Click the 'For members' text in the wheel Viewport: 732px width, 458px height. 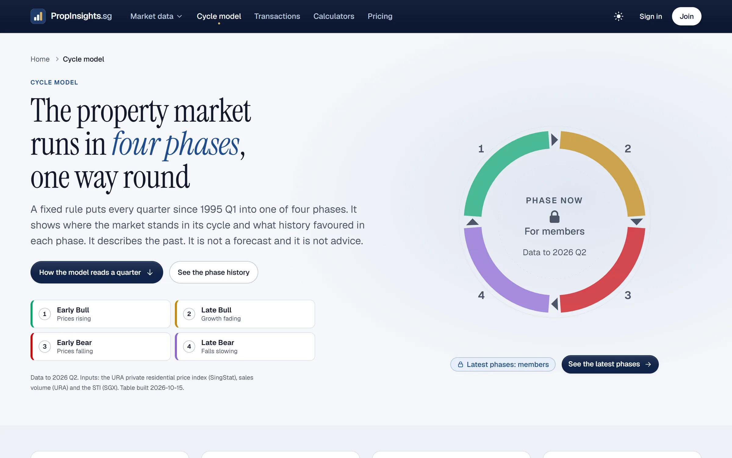554,231
